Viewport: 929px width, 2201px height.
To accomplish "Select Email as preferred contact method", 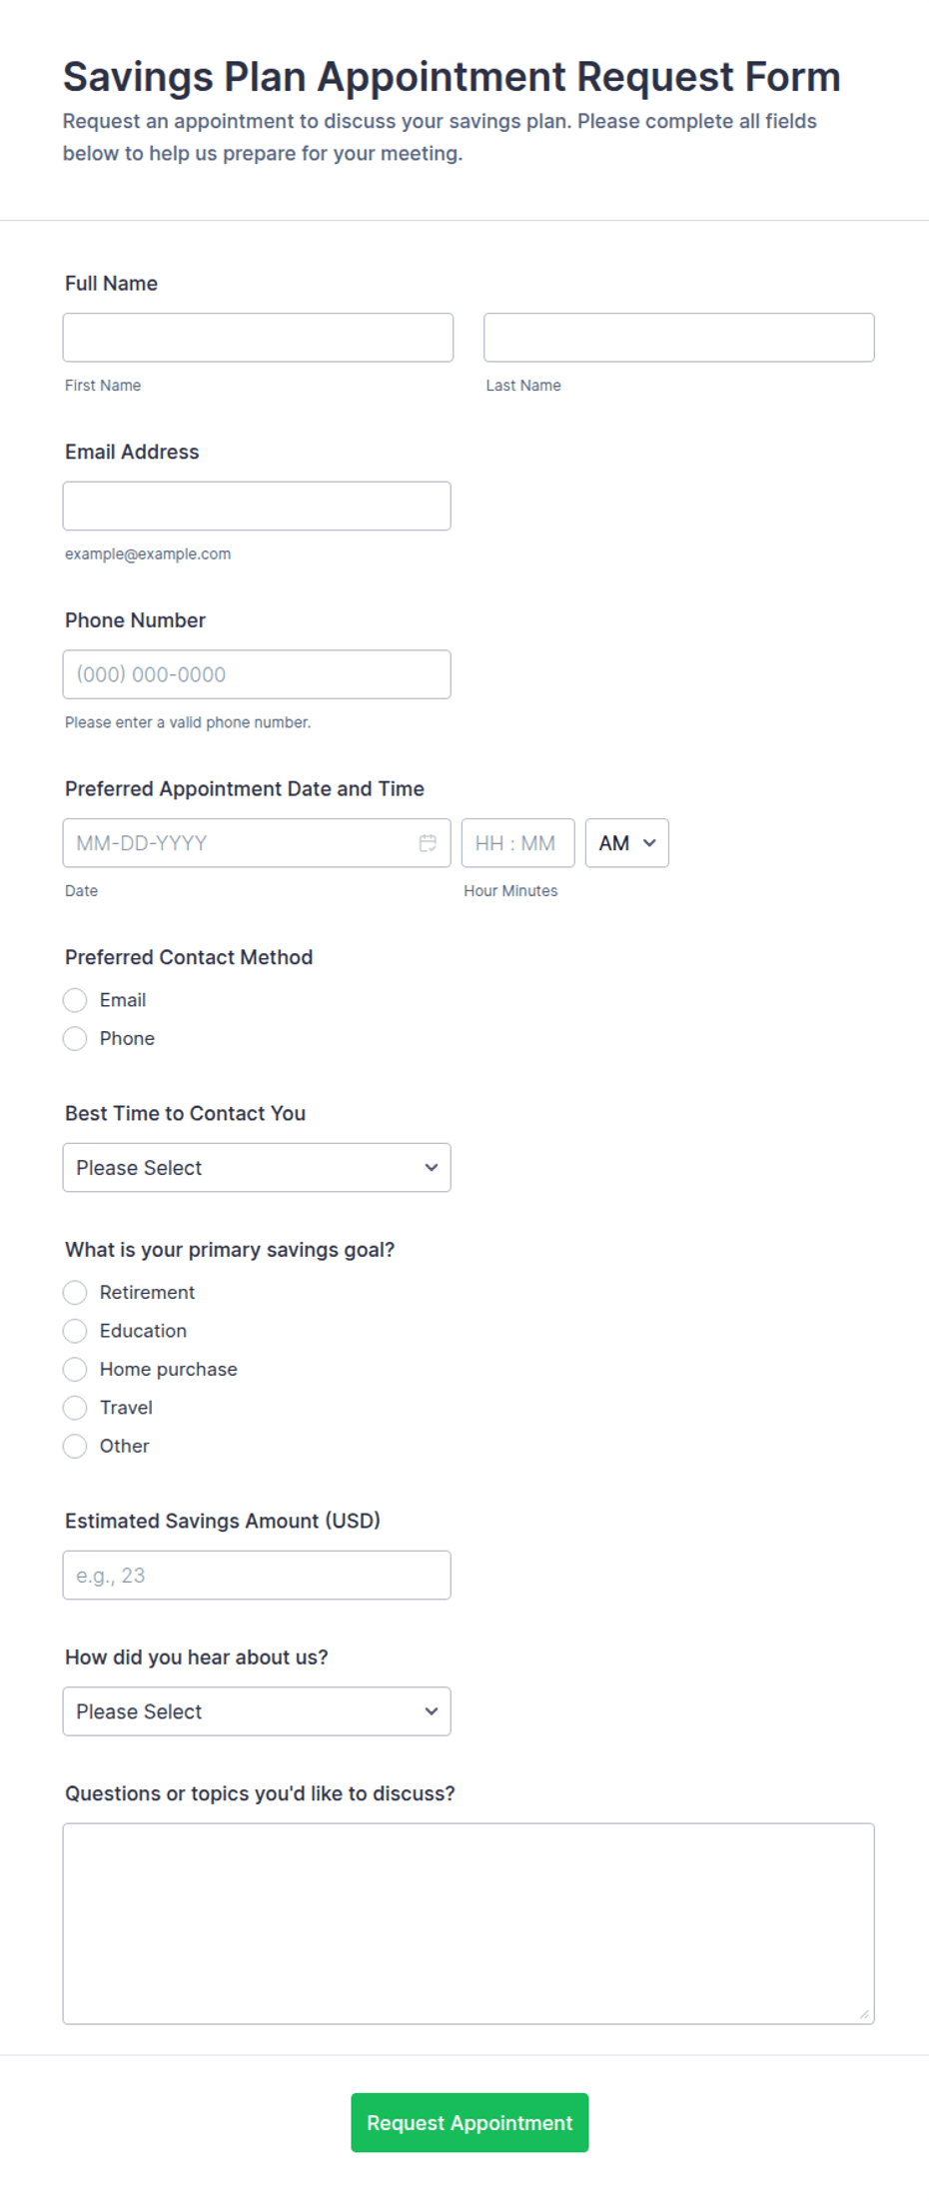I will [75, 1000].
